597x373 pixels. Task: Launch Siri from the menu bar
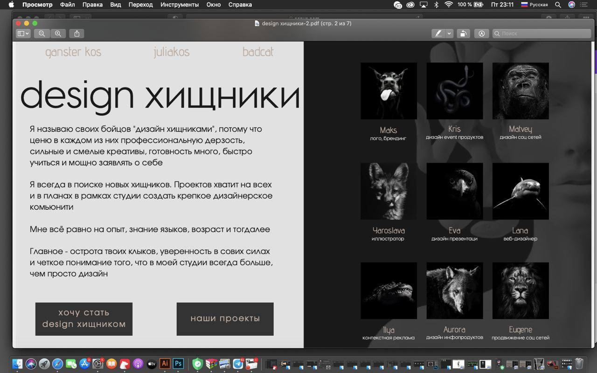(571, 5)
